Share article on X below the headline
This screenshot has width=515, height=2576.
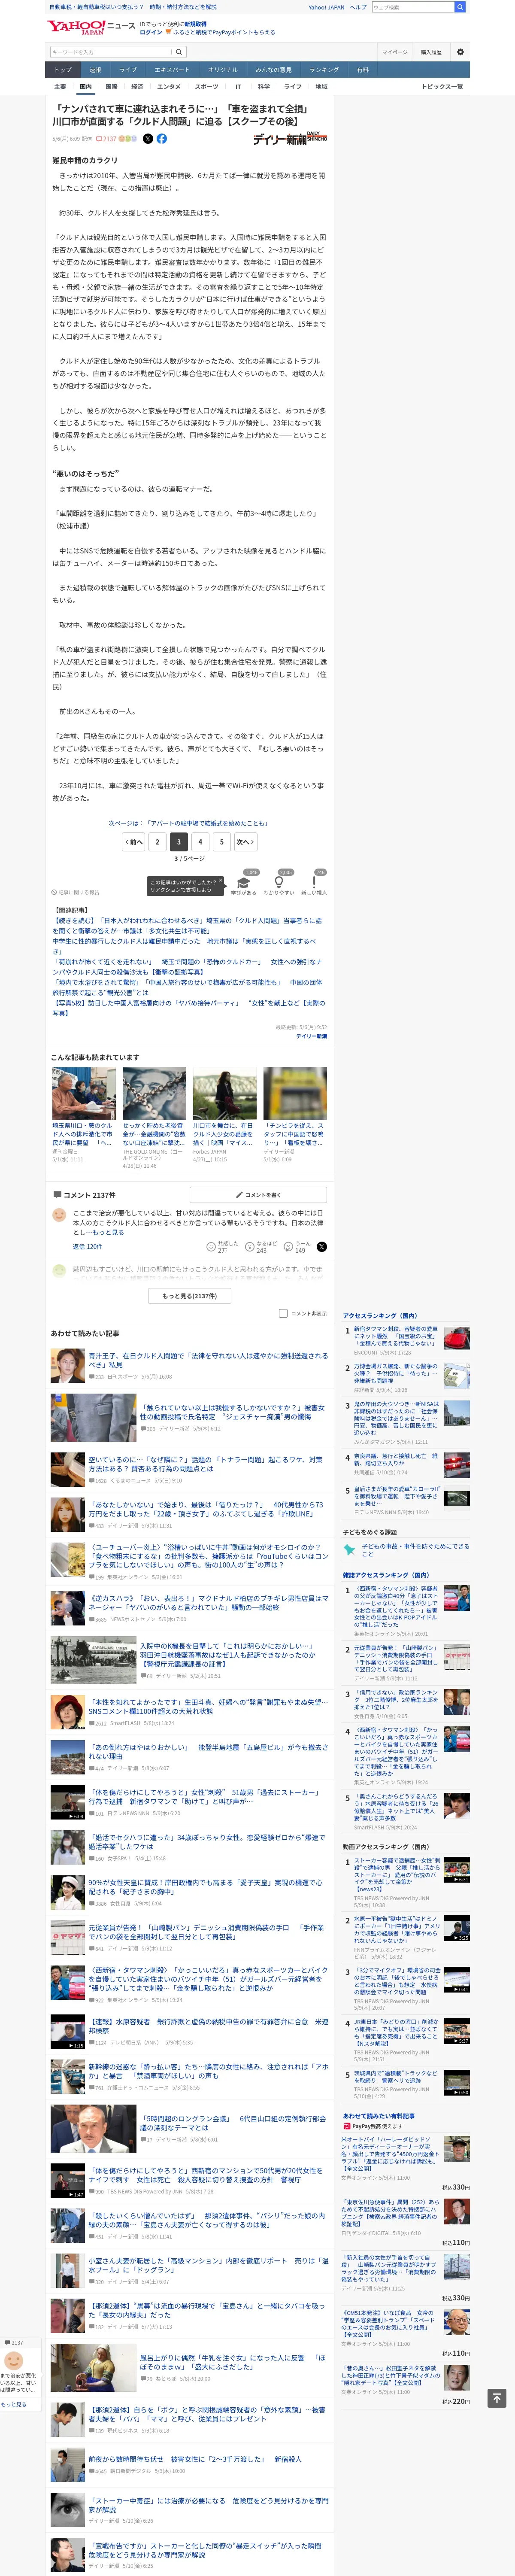(x=148, y=139)
